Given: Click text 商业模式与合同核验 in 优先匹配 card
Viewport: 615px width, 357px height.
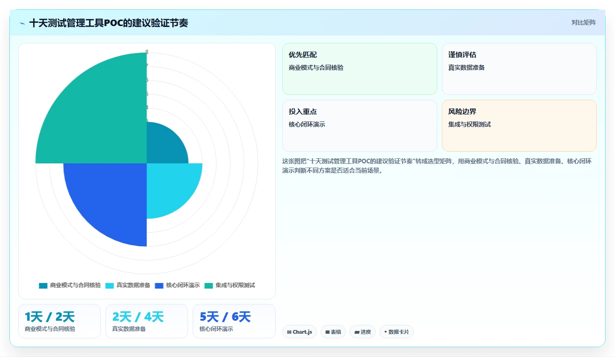Looking at the screenshot, I should [x=316, y=67].
